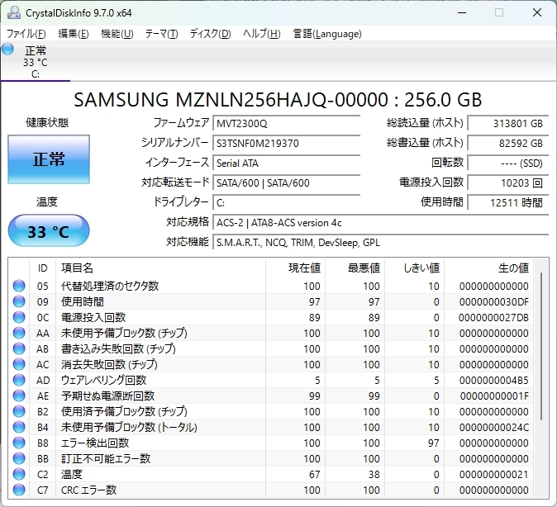
Task: Click the status icon for row AE 予期せぬ電源断回数
Action: tap(19, 396)
